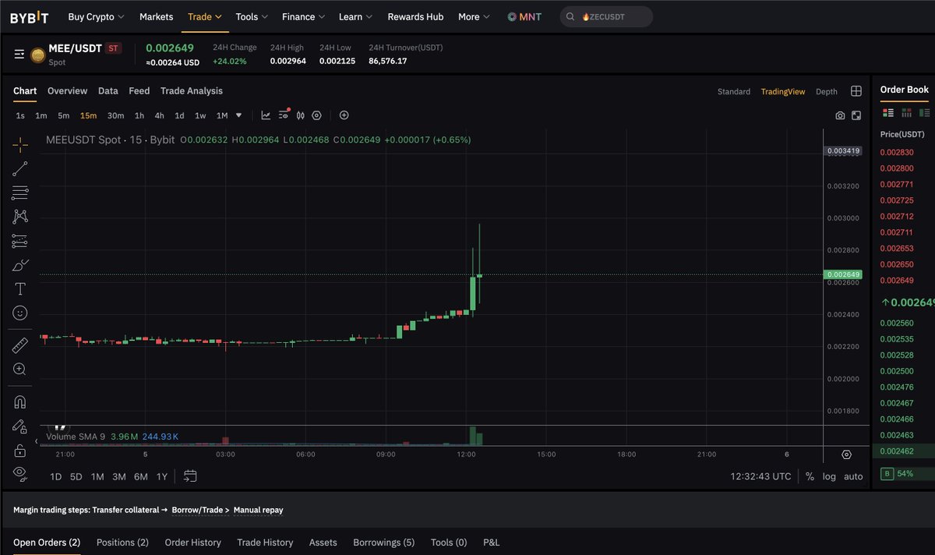Set chart range to 5D

click(x=76, y=476)
